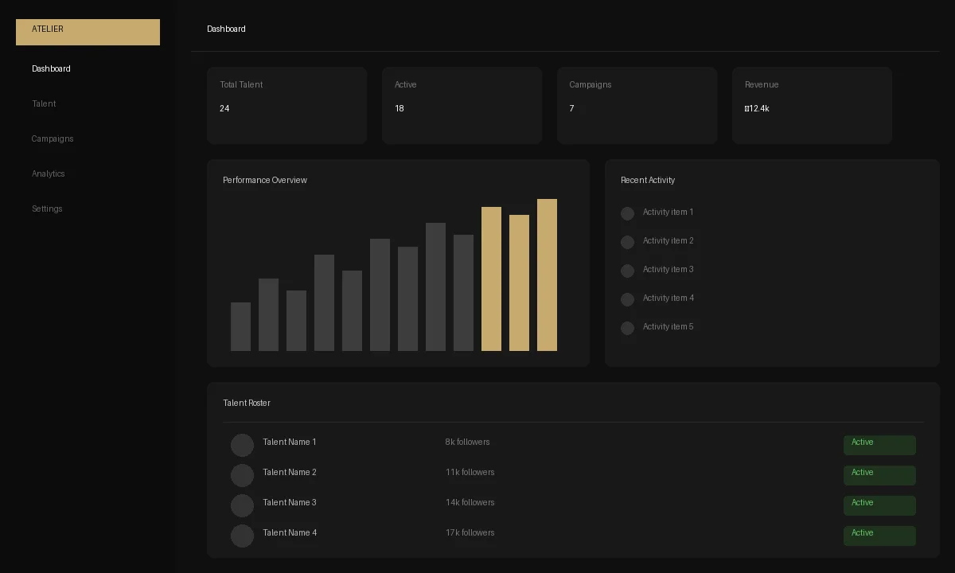
Task: Open the Settings section
Action: pyautogui.click(x=47, y=209)
